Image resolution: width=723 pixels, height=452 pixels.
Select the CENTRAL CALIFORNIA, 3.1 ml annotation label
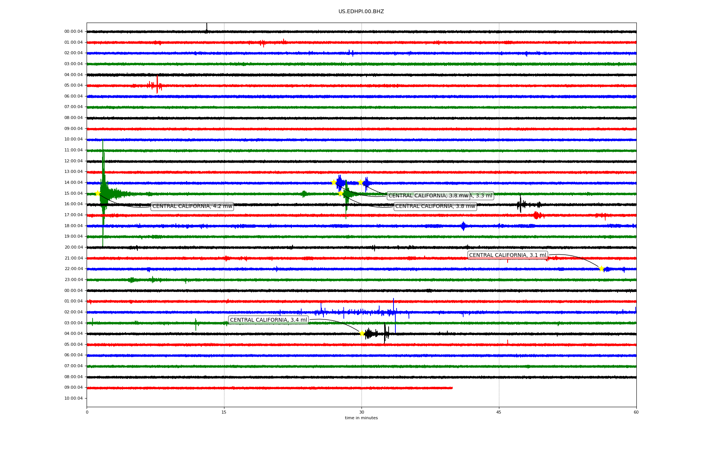[x=507, y=255]
